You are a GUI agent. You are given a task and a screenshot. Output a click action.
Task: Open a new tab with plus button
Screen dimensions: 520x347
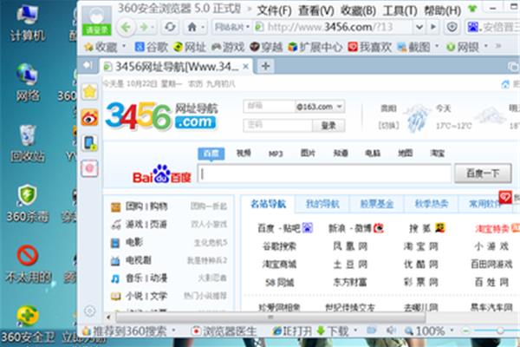[265, 66]
